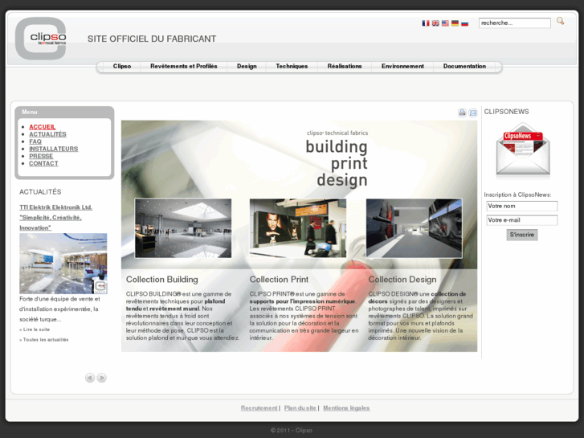584x438 pixels.
Task: Click the Collection Design heading
Action: click(402, 280)
